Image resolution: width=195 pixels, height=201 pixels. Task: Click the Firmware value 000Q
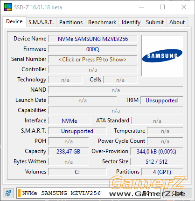click(x=93, y=49)
